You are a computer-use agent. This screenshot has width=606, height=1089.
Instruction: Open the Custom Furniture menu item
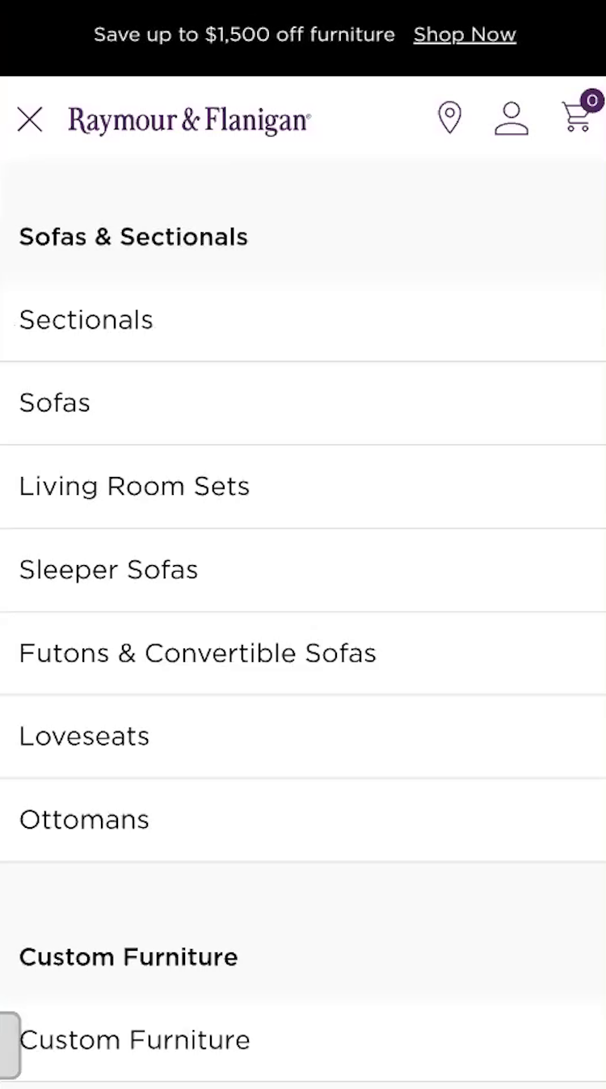tap(135, 1040)
